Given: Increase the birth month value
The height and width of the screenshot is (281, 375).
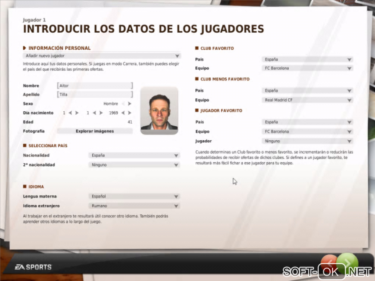Looking at the screenshot, I should point(101,113).
